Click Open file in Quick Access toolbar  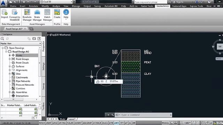coord(15,2)
